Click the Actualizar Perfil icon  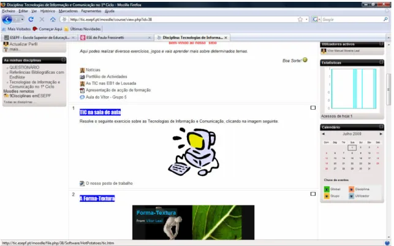(6, 44)
